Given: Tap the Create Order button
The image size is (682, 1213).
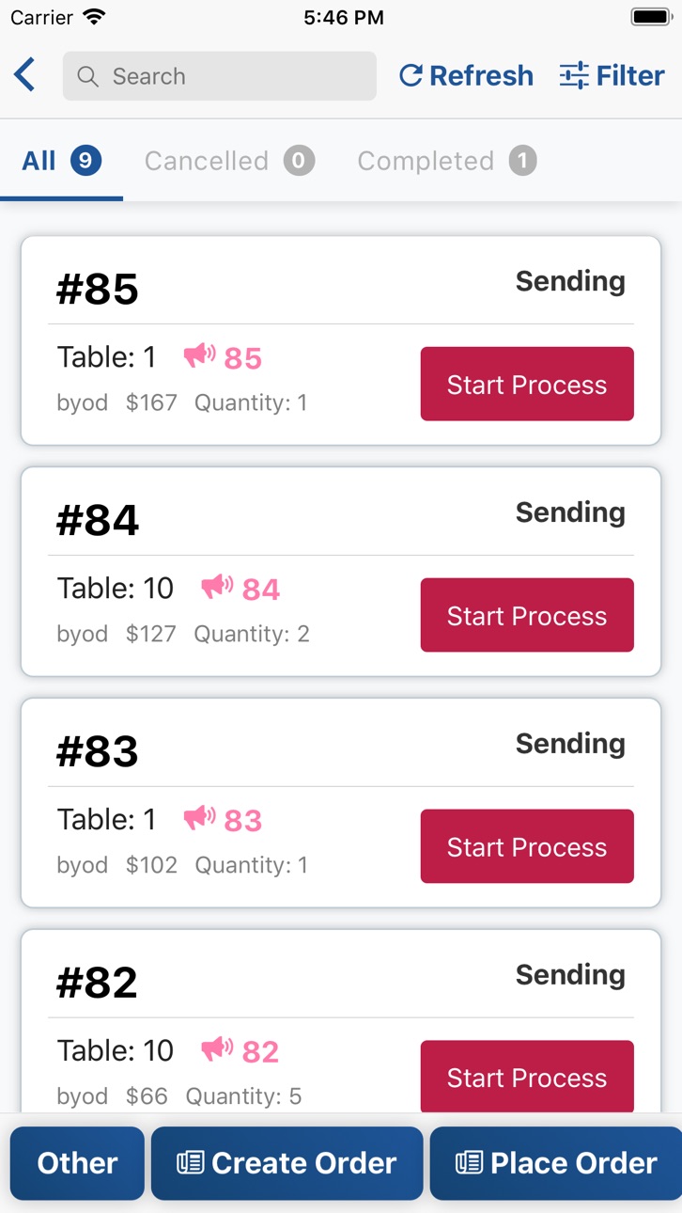Looking at the screenshot, I should 287,1163.
